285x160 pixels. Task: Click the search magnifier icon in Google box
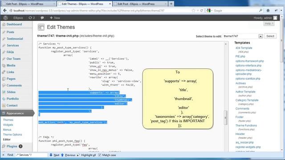[261, 11]
